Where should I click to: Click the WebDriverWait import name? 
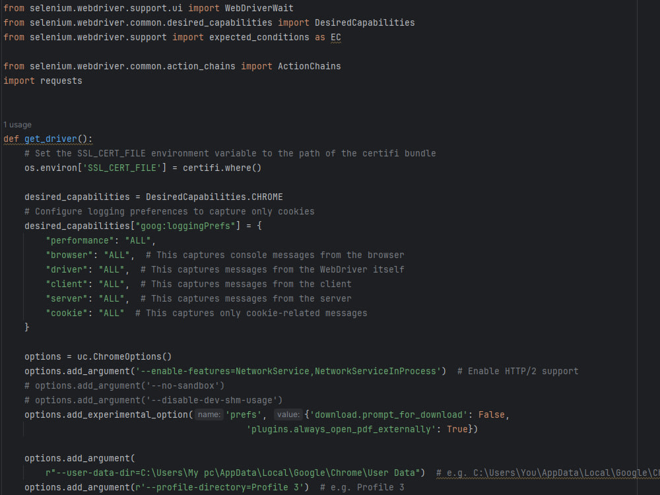(259, 8)
